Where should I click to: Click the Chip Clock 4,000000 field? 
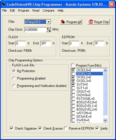(35, 30)
